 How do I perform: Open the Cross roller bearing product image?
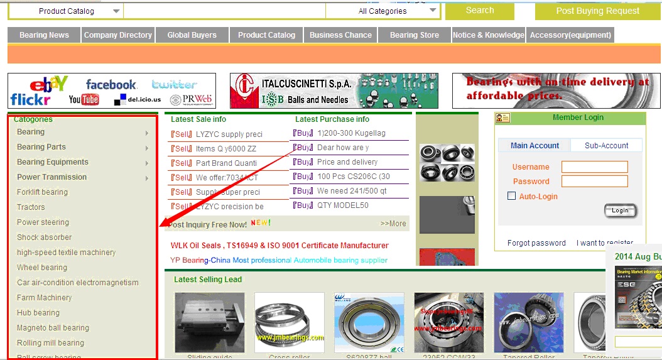tap(290, 322)
